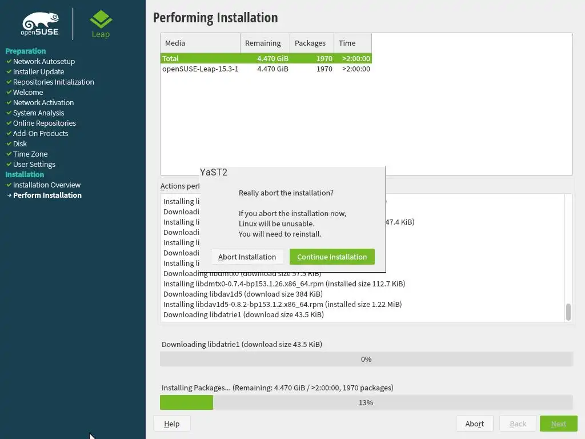Click the Online Repositories step
The width and height of the screenshot is (585, 439).
tap(45, 123)
